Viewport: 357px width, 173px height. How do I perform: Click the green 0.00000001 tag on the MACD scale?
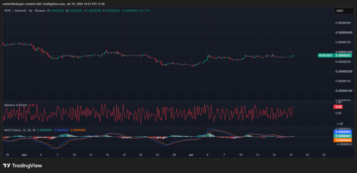343,136
